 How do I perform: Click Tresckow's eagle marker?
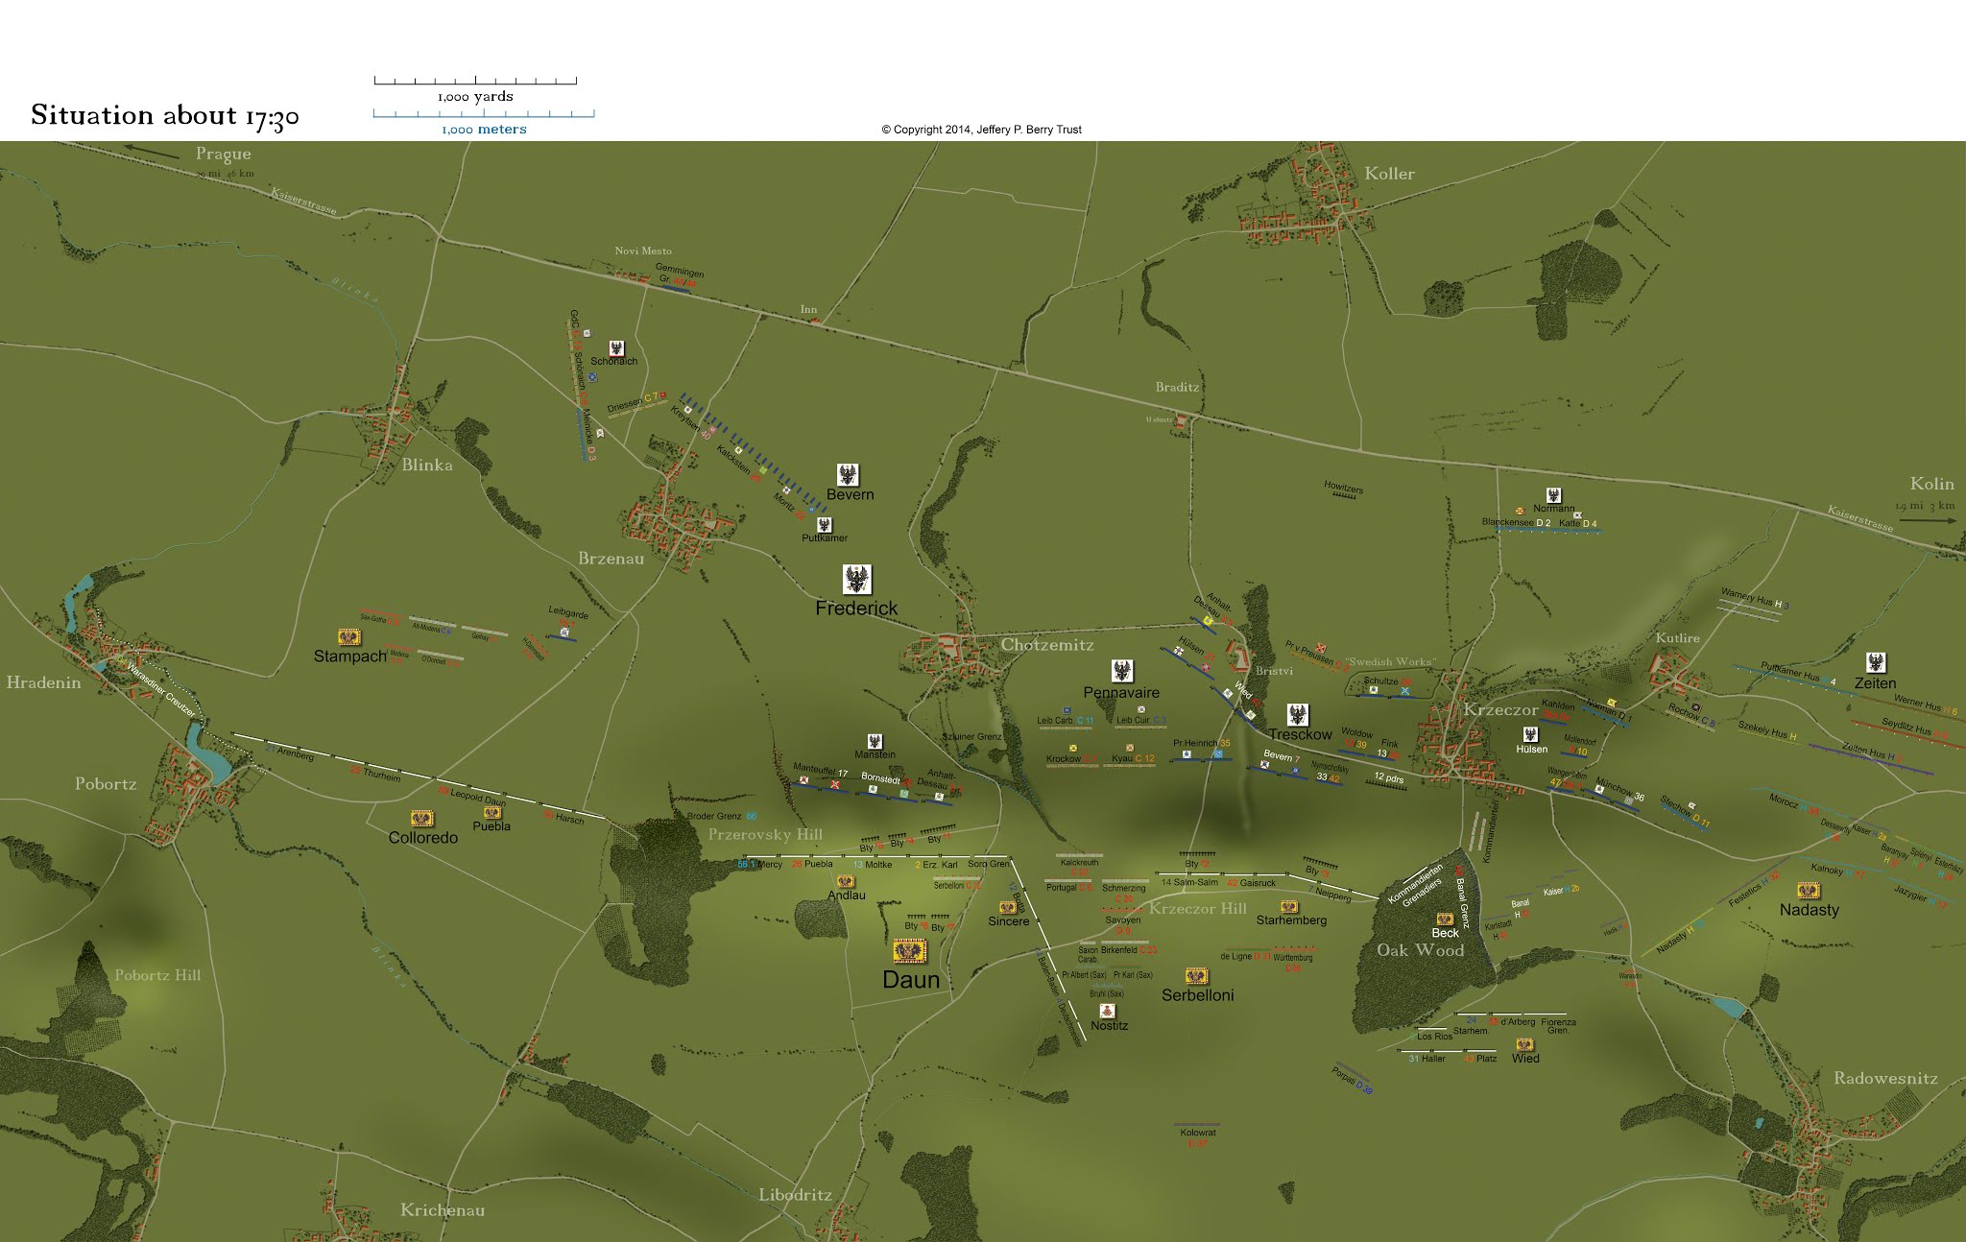point(1300,714)
